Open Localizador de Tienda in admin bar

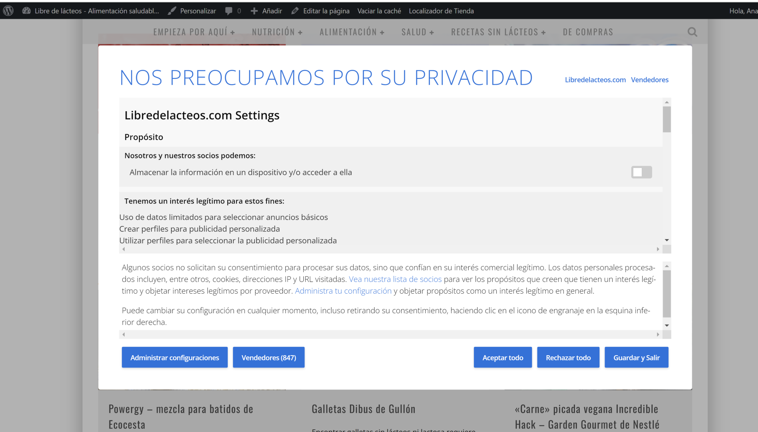(441, 11)
